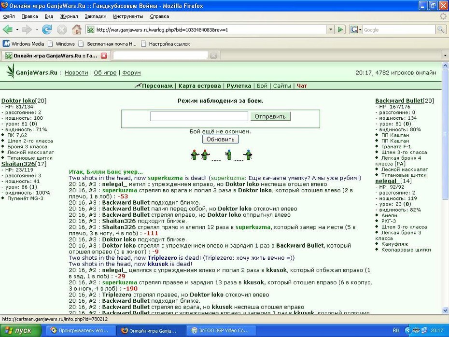Click the GanjaWars leaf logo
449x337 pixels.
pyautogui.click(x=11, y=71)
